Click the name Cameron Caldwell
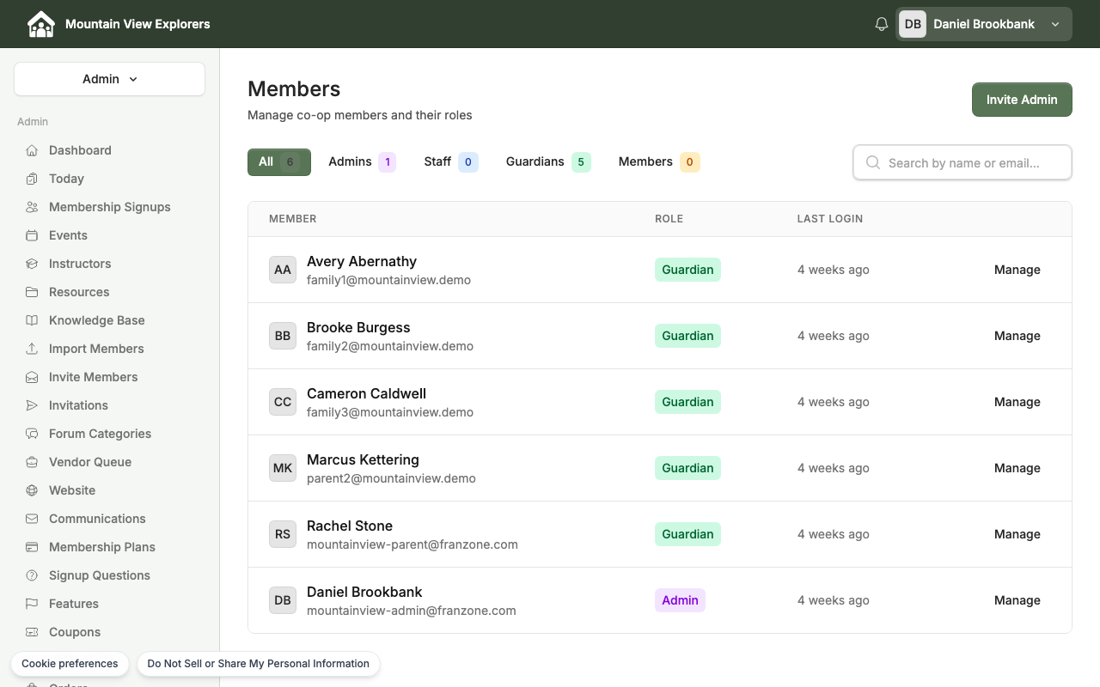Viewport: 1100px width, 687px height. (366, 393)
